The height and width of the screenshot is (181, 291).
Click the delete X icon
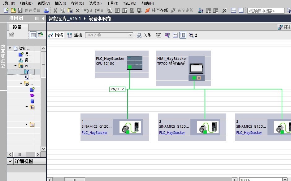pyautogui.click(x=78, y=10)
